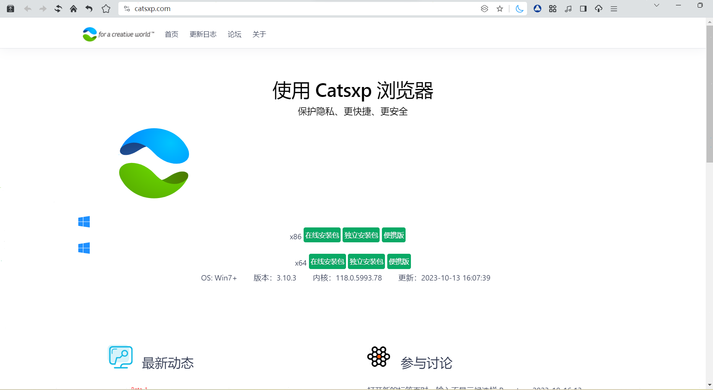Toggle the side panel icon
713x390 pixels.
point(583,9)
